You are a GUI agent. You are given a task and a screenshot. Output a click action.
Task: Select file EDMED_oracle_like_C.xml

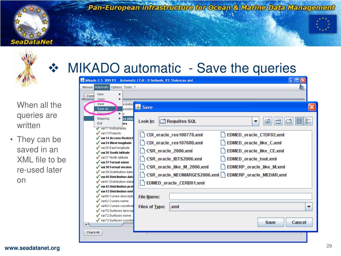[x=251, y=143]
